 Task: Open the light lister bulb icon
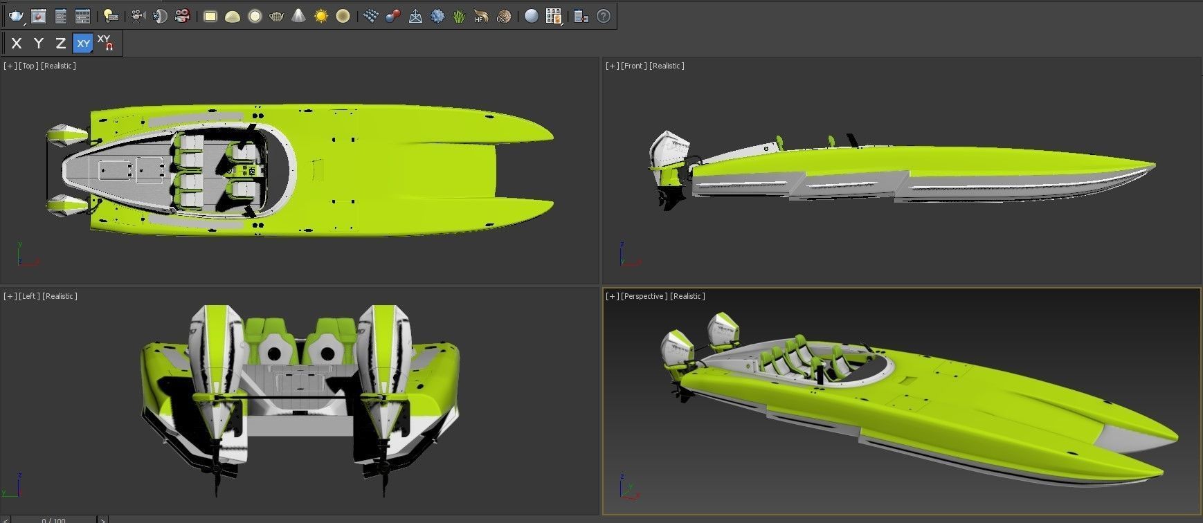[110, 16]
